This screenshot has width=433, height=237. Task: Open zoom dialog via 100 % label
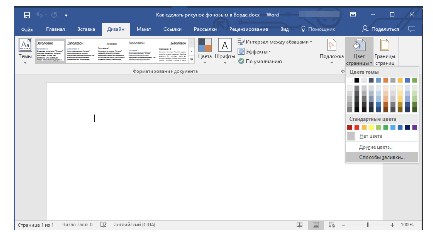pos(407,225)
